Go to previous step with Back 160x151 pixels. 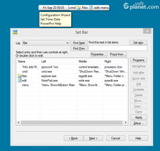tap(73, 138)
